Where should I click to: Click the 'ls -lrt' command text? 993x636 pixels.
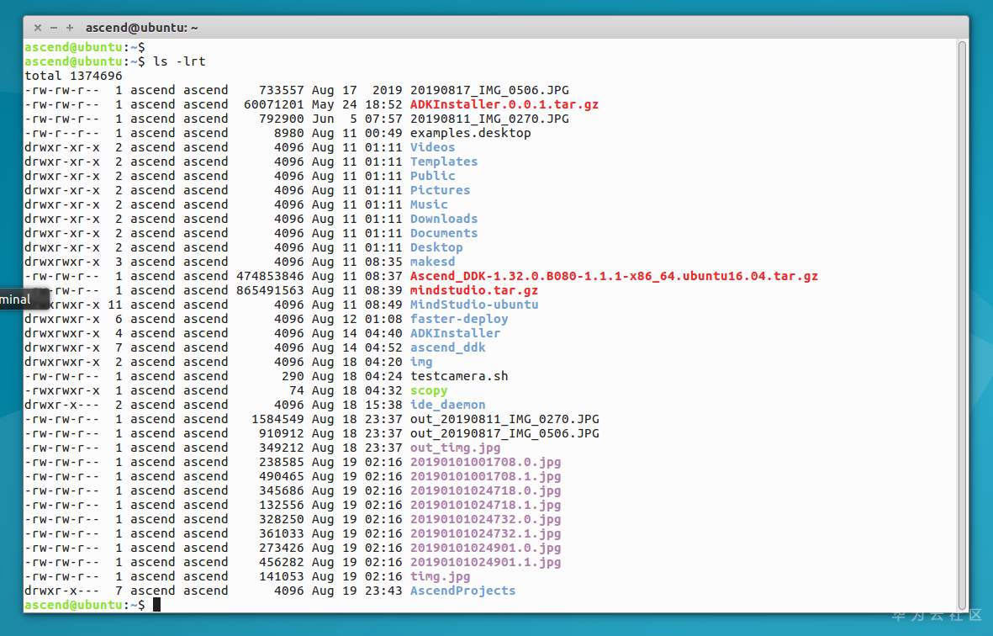point(179,61)
